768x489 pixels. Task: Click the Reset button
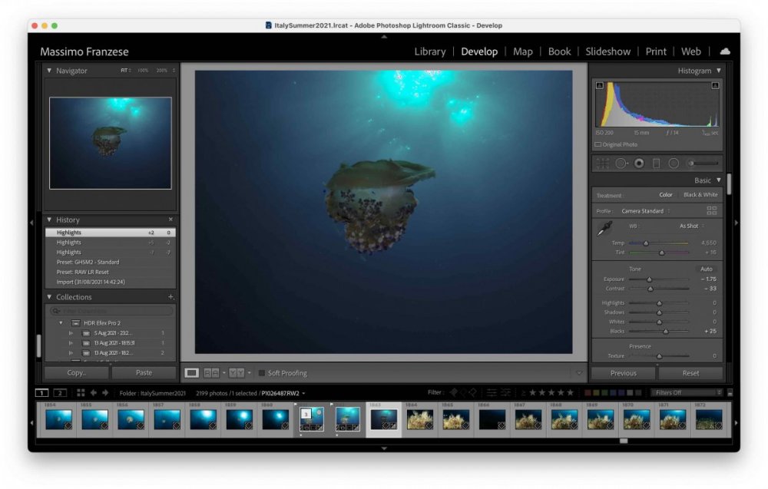pos(690,373)
